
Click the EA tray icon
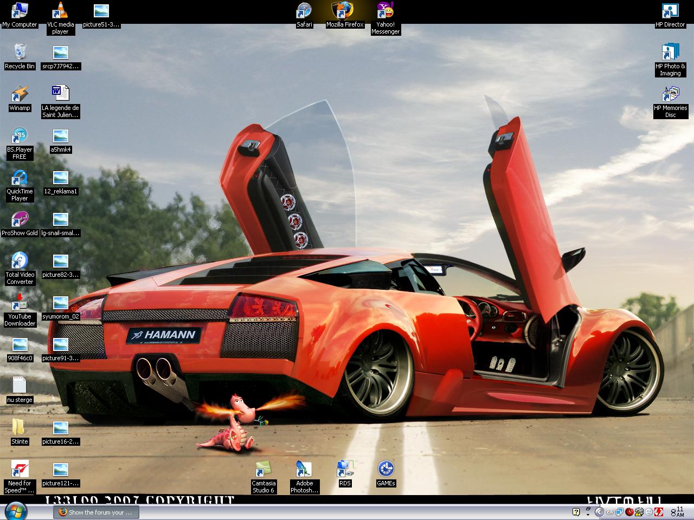609,512
